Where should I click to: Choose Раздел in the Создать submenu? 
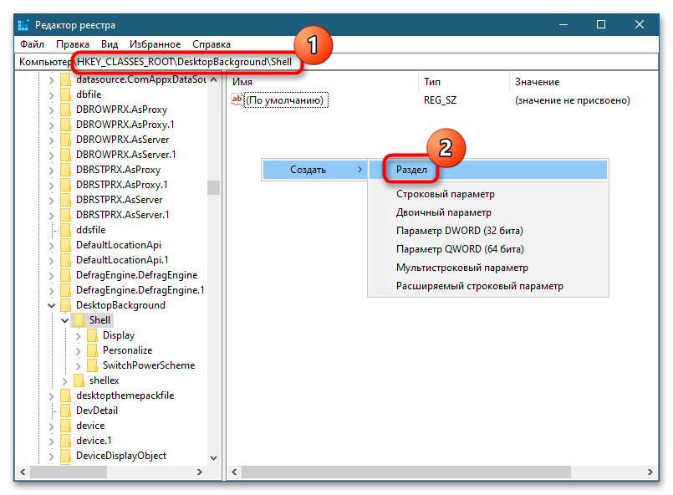(x=411, y=170)
